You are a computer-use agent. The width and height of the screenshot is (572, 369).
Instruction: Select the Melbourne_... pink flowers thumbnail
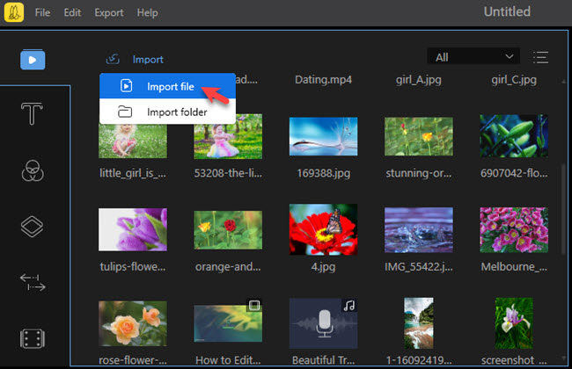(514, 230)
